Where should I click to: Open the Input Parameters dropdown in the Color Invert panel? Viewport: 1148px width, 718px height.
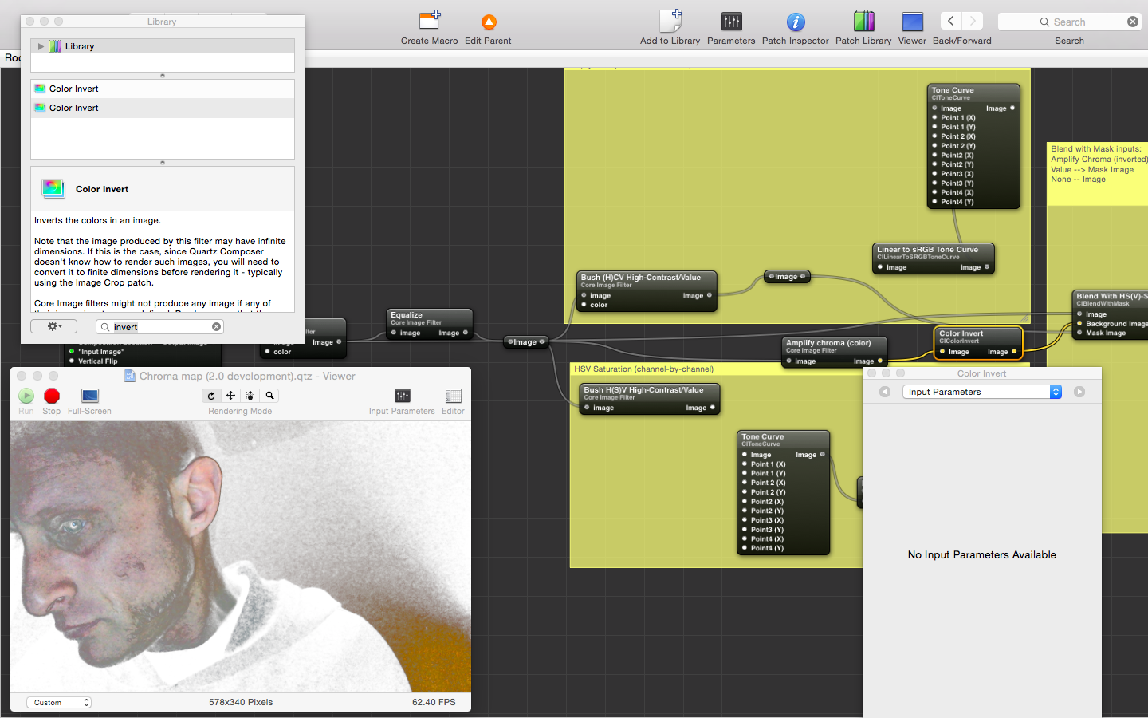tap(982, 392)
